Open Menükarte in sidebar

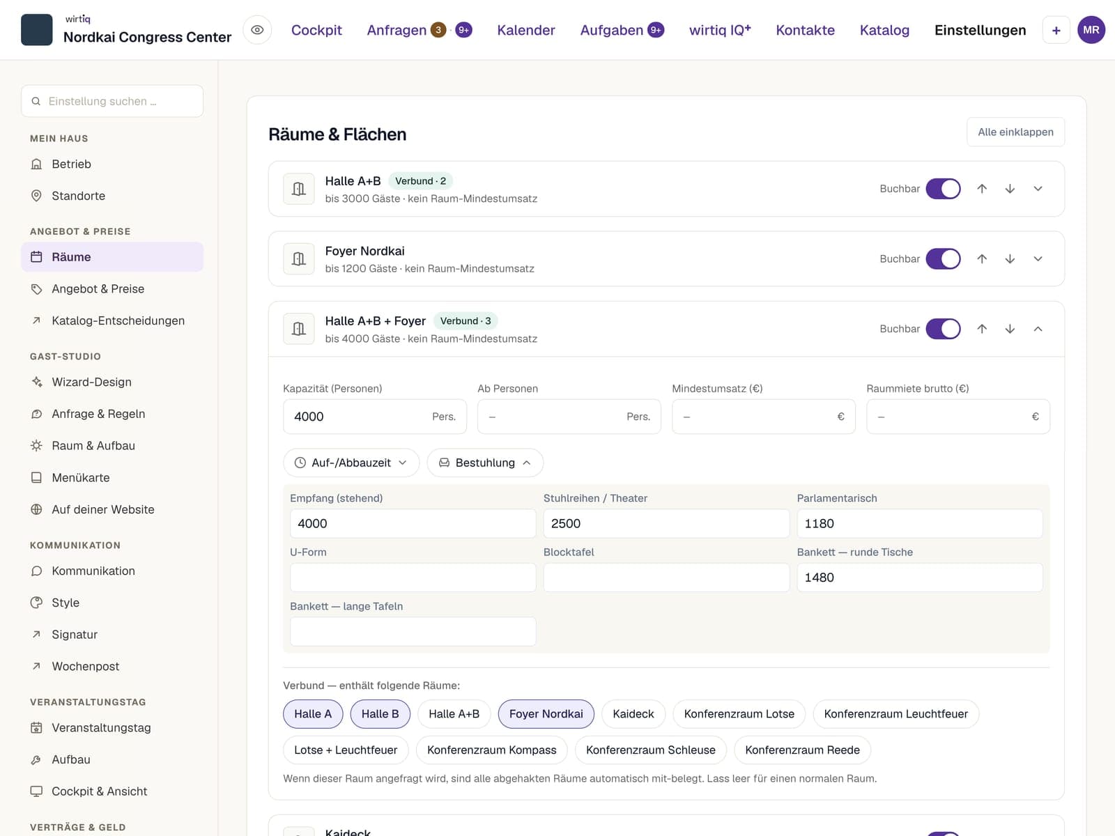tap(112, 477)
